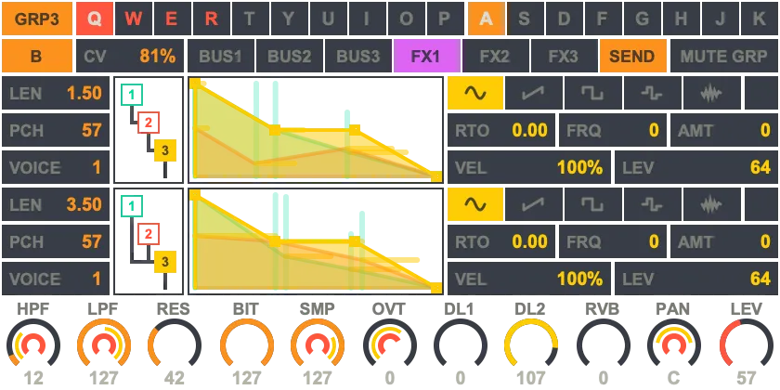Select noise waveform in lower operator row

click(x=711, y=204)
